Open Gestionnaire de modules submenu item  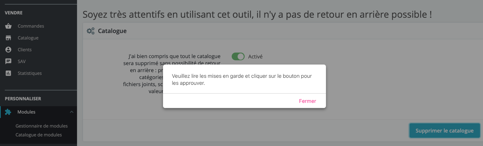(x=42, y=126)
